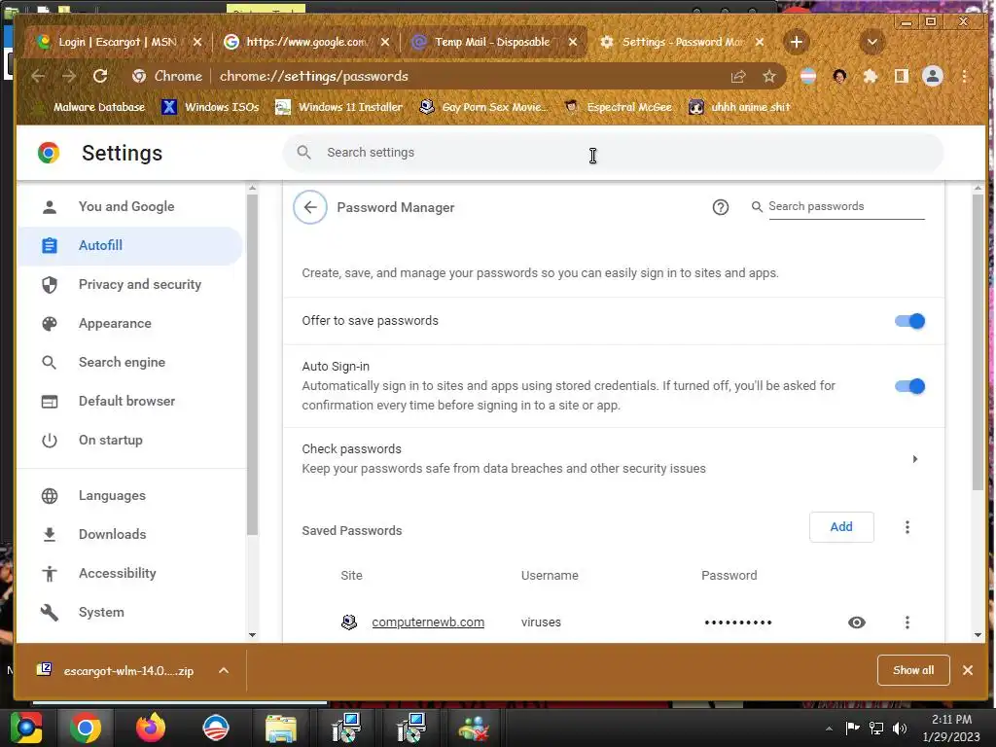
Task: Toggle Offer to save passwords switch
Action: coord(909,321)
